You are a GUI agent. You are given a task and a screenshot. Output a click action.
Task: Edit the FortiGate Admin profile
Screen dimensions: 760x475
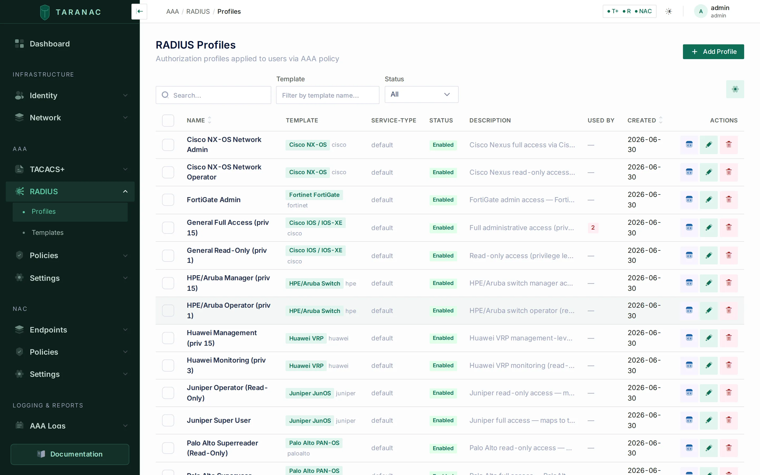click(x=709, y=199)
